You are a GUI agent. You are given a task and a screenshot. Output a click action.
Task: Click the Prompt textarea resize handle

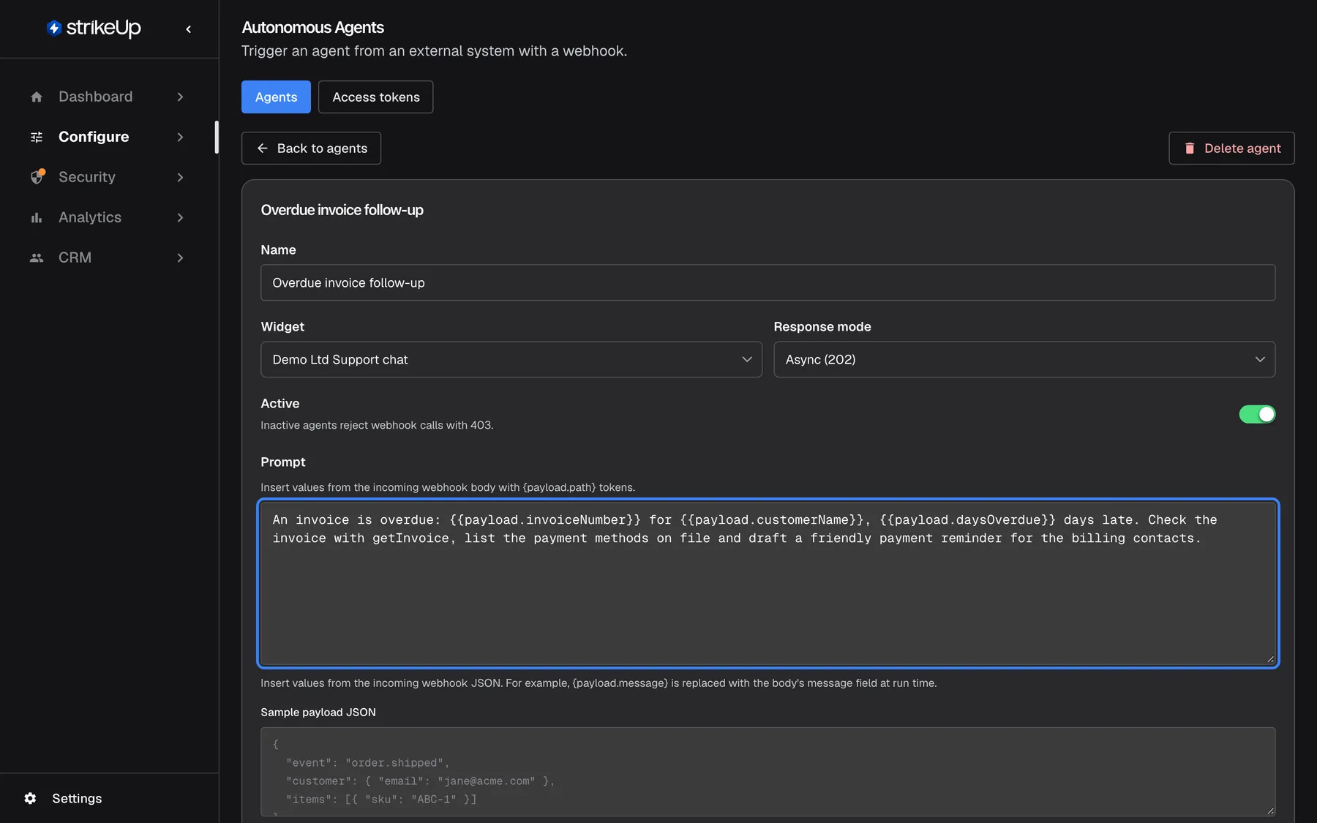click(1270, 659)
